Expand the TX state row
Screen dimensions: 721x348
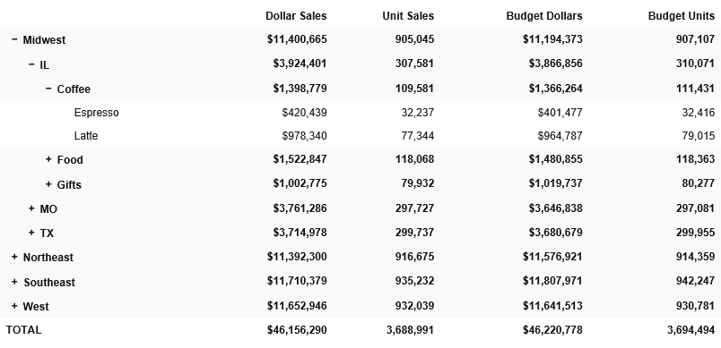31,233
